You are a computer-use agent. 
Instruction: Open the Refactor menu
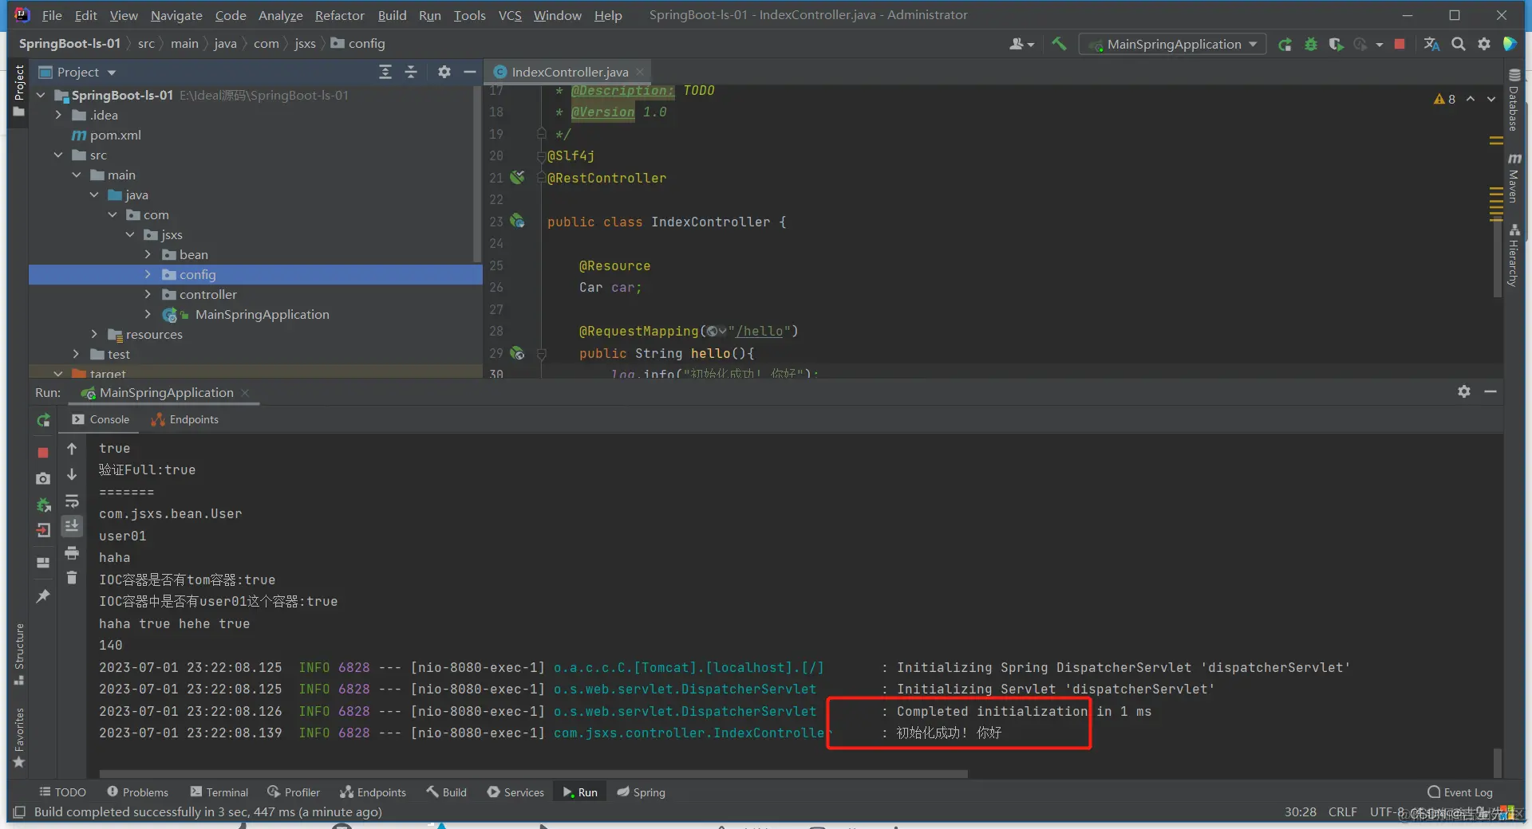(x=339, y=15)
